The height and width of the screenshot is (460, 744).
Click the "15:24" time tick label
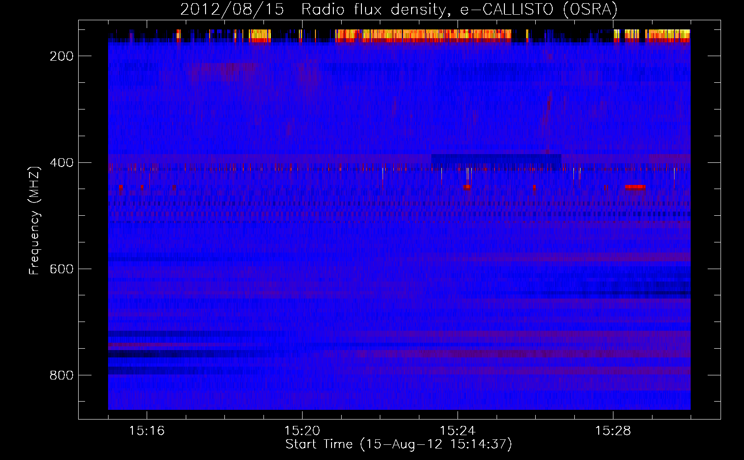pyautogui.click(x=458, y=431)
